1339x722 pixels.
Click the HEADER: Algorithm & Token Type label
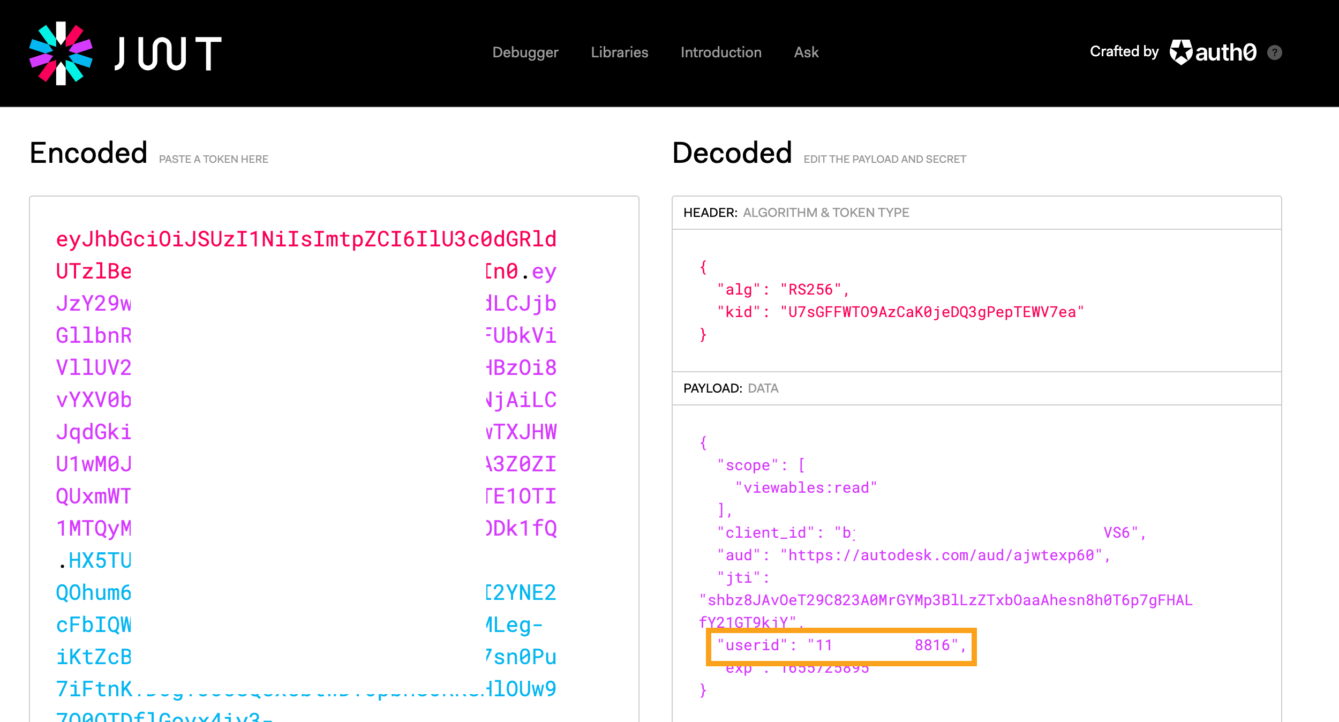796,213
